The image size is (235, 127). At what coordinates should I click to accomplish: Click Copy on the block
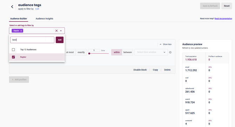click(155, 70)
